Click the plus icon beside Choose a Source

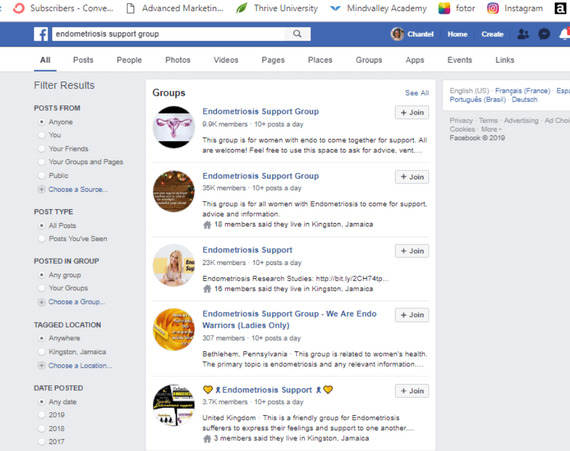click(x=41, y=189)
